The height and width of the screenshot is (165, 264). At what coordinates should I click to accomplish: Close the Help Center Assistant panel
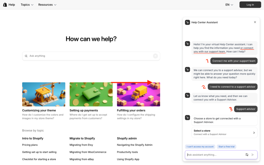[255, 22]
